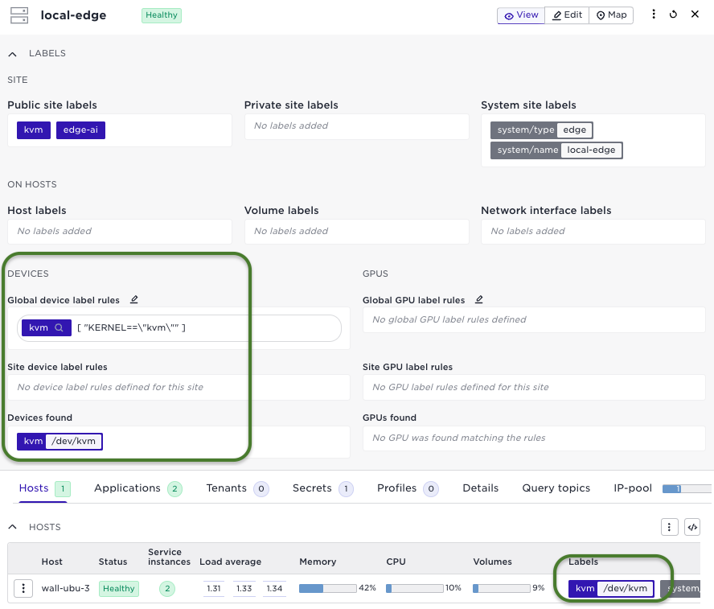Click the IP-pool usage bar
714x609 pixels.
click(x=686, y=488)
